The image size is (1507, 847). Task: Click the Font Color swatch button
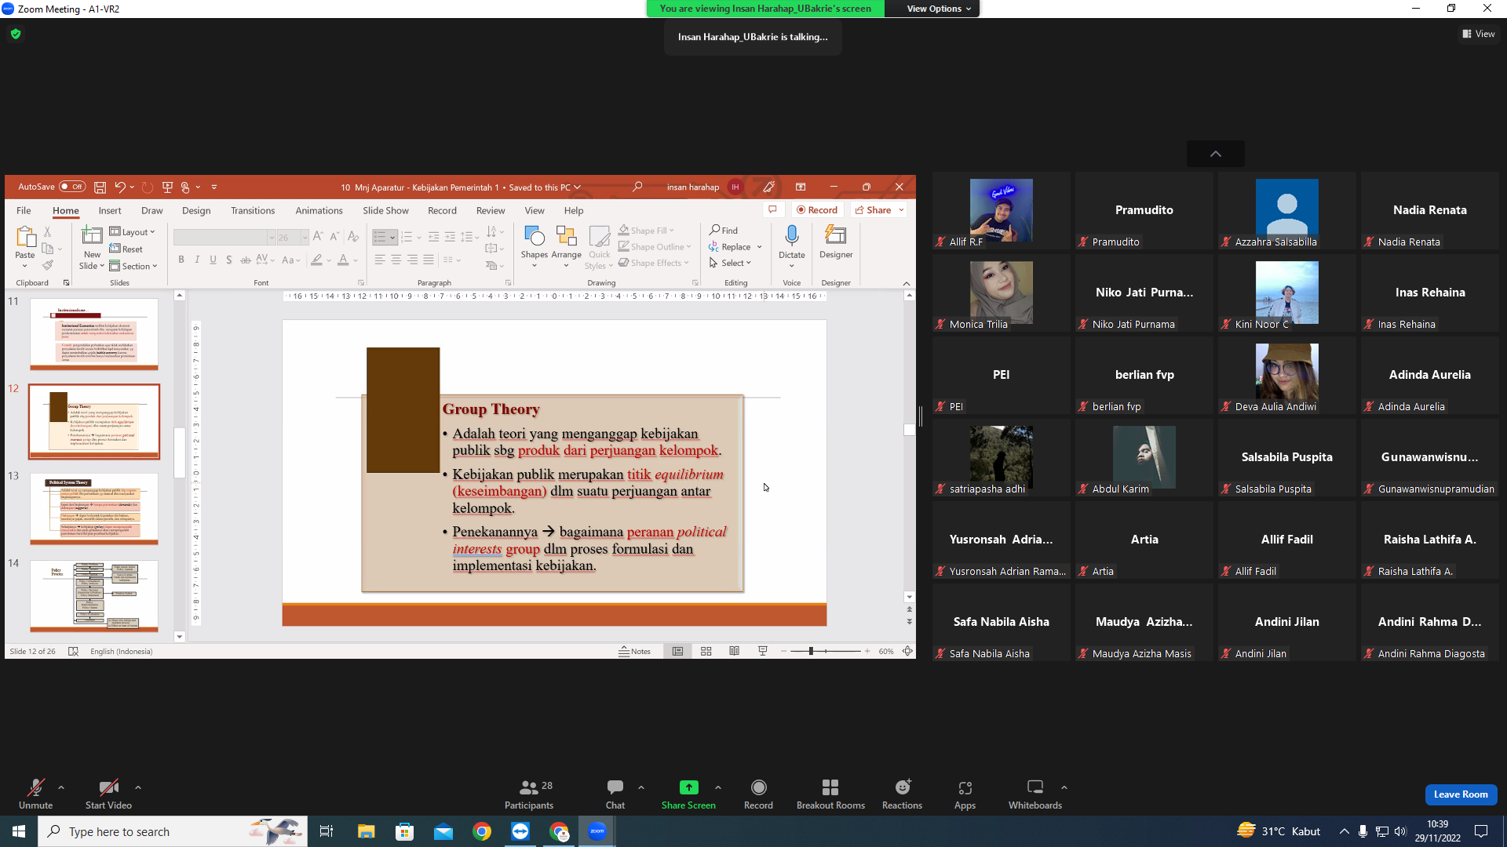click(343, 260)
